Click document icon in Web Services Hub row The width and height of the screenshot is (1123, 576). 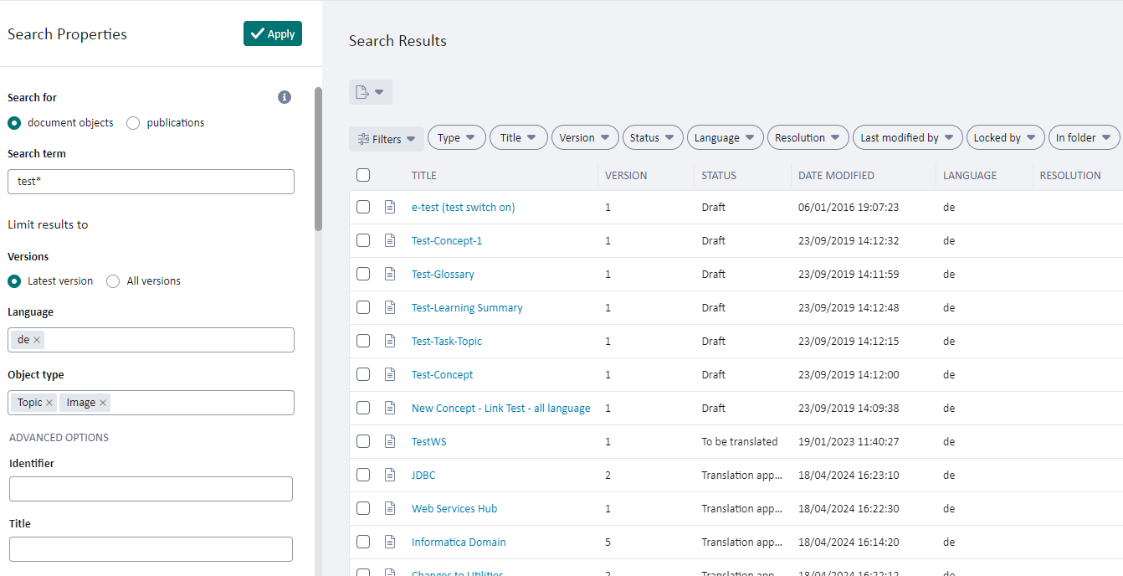click(x=389, y=508)
